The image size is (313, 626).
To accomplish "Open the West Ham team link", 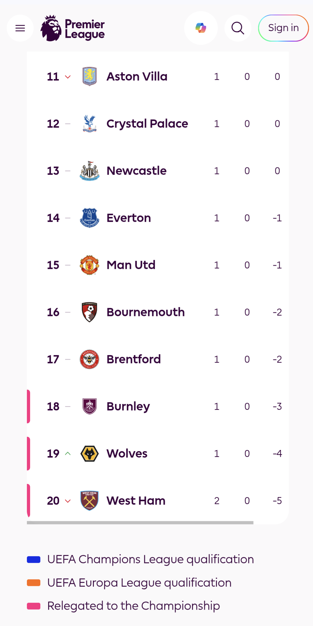I will click(136, 501).
